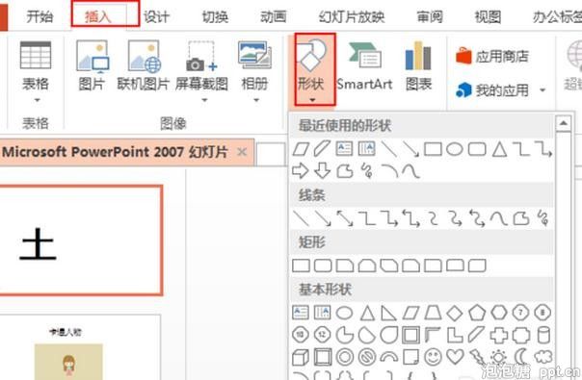
Task: Insert a SmartArt graphic
Action: pyautogui.click(x=364, y=66)
